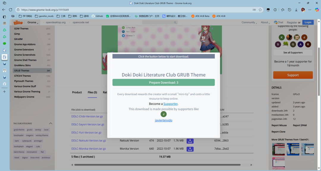321x171 pixels.
Task: Open the browser Downloads icon
Action: click(x=296, y=9)
